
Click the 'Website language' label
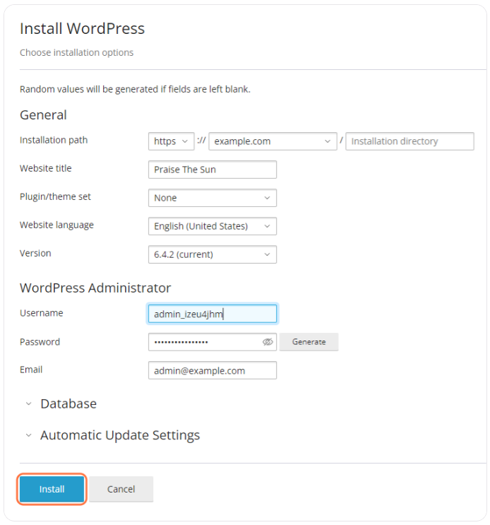56,225
